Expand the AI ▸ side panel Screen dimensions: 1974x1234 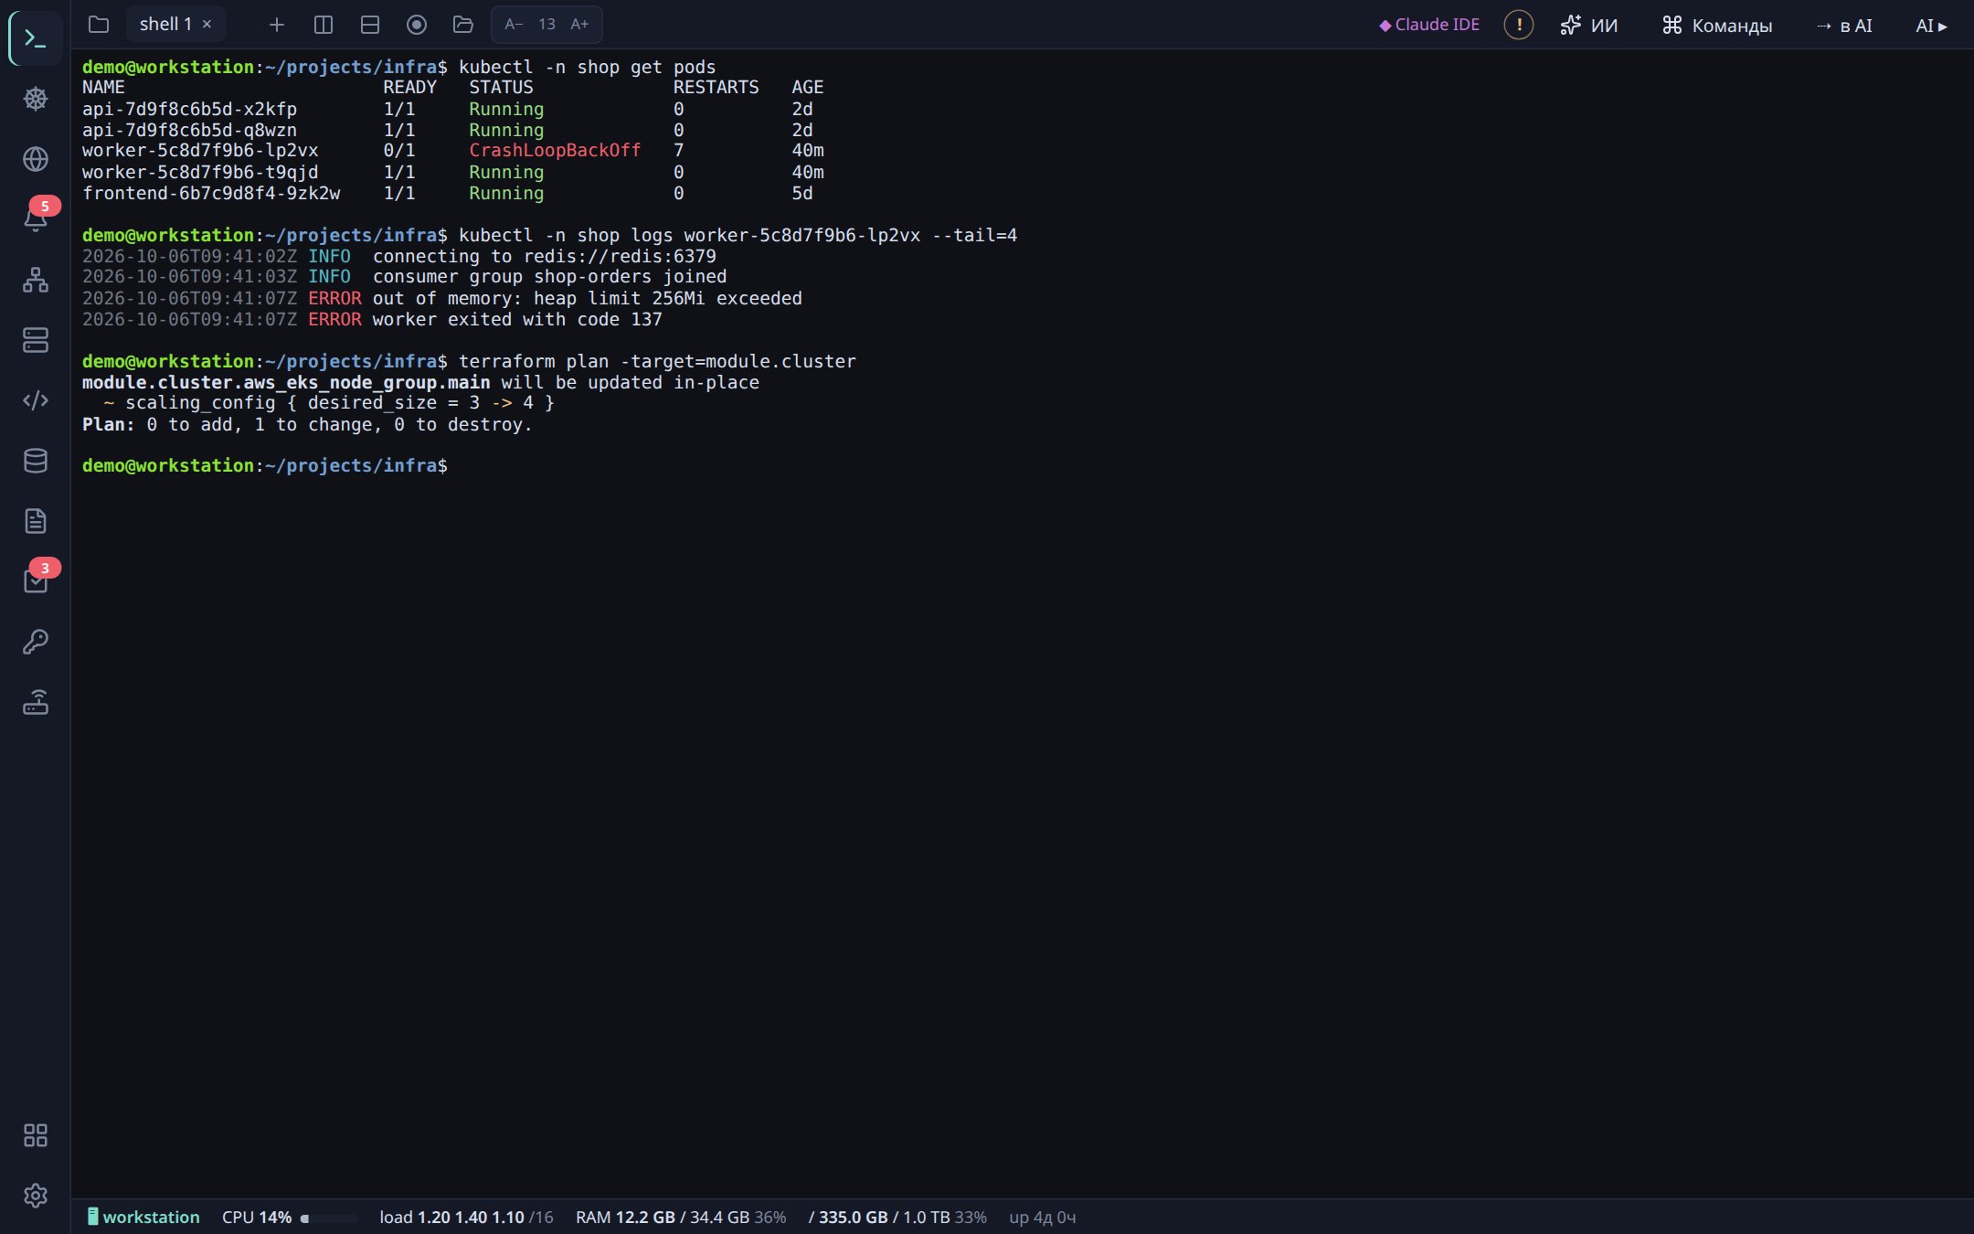(1931, 25)
